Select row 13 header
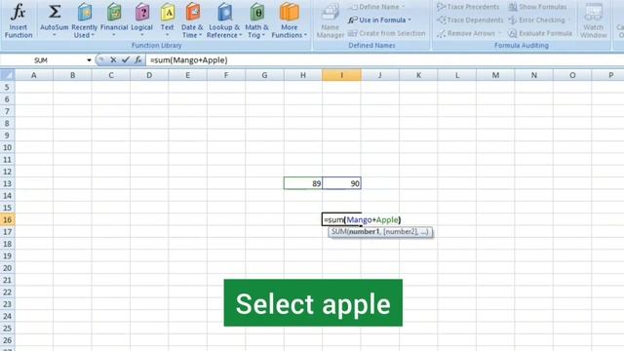The height and width of the screenshot is (351, 624). coord(7,183)
